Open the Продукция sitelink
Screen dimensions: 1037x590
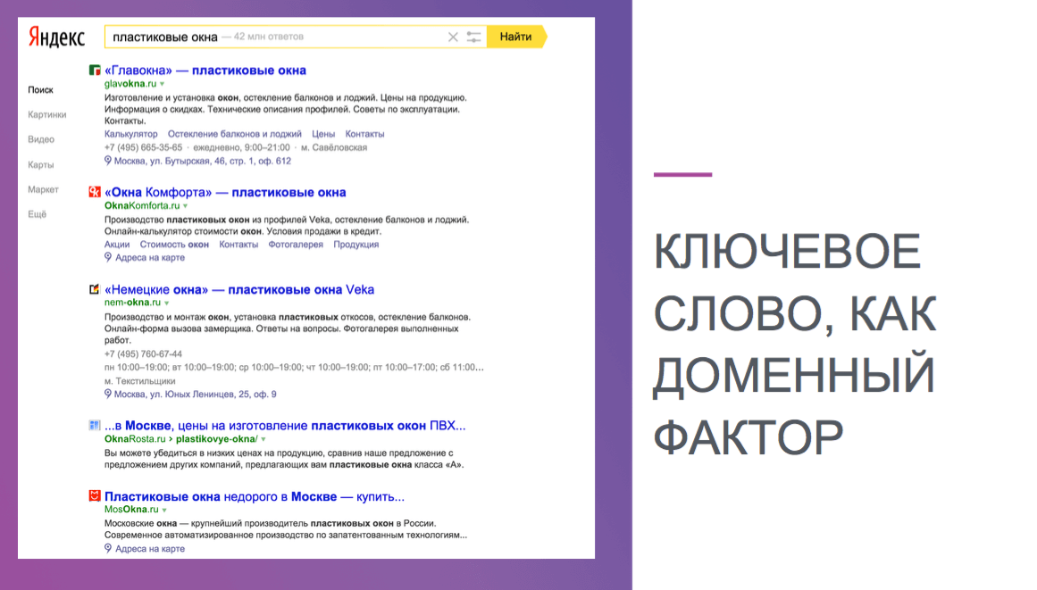(x=355, y=245)
